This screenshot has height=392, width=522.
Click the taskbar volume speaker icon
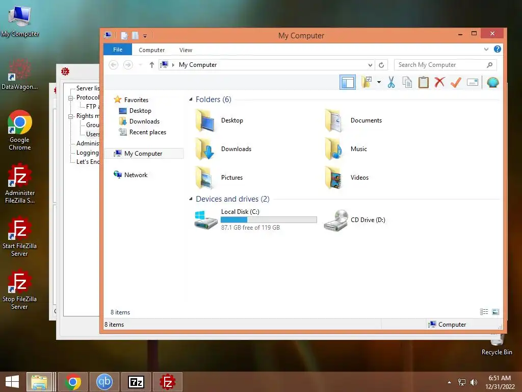coord(474,382)
